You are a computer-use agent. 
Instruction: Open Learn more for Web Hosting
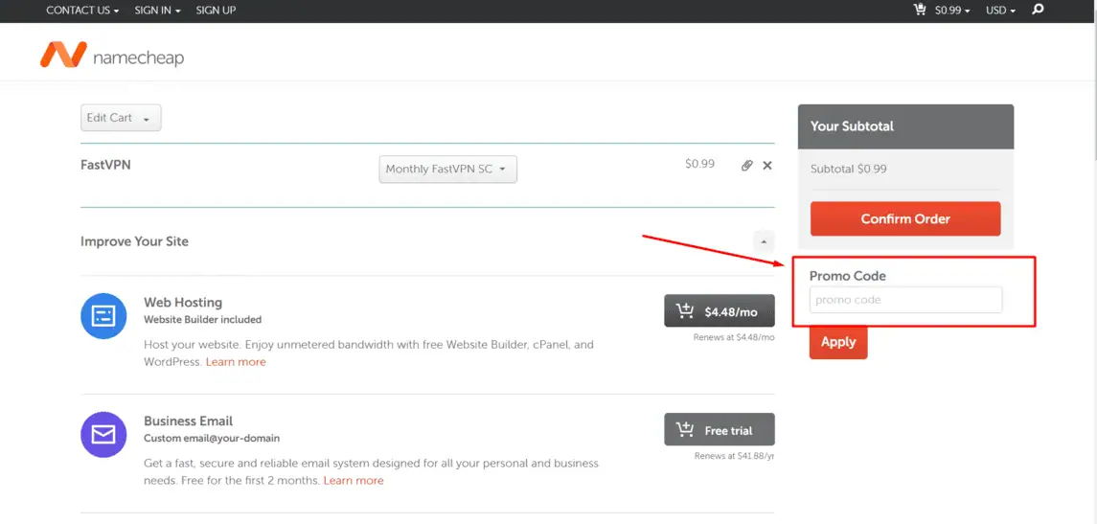pyautogui.click(x=236, y=362)
